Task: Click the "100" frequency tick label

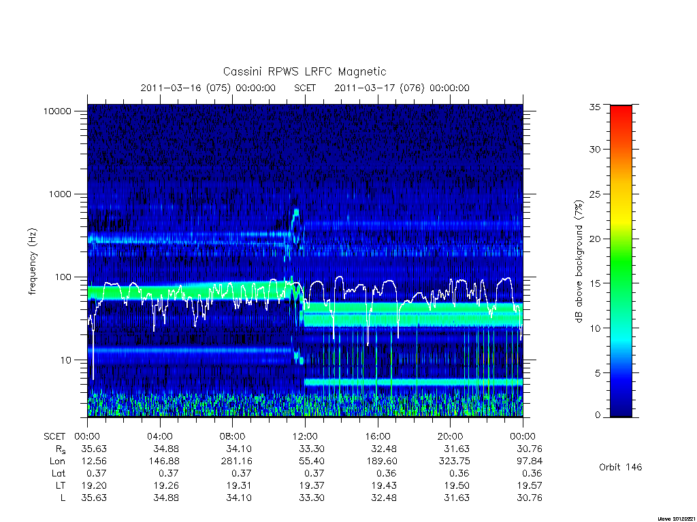Action: click(x=63, y=277)
